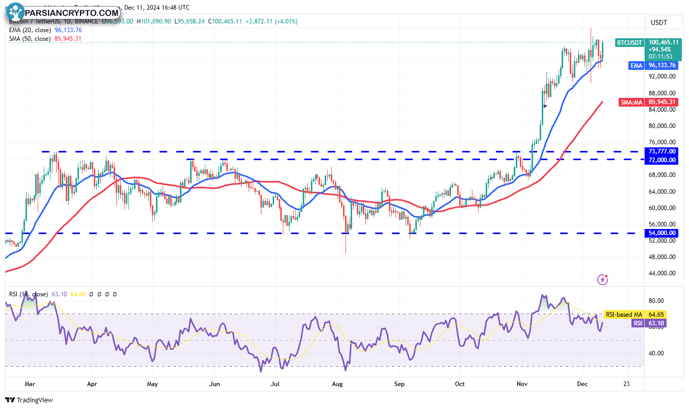Click Aug on the time axis
The height and width of the screenshot is (409, 689).
336,384
